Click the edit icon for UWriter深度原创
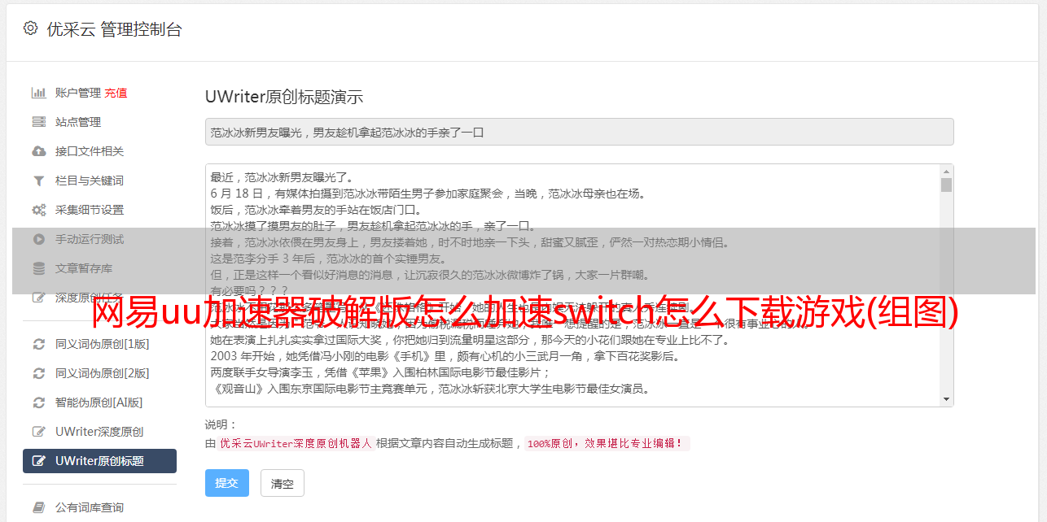Viewport: 1047px width, 522px height. (38, 432)
